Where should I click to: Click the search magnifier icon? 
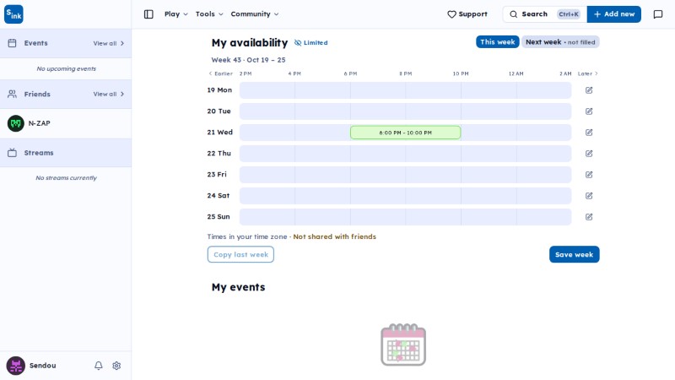(x=514, y=14)
